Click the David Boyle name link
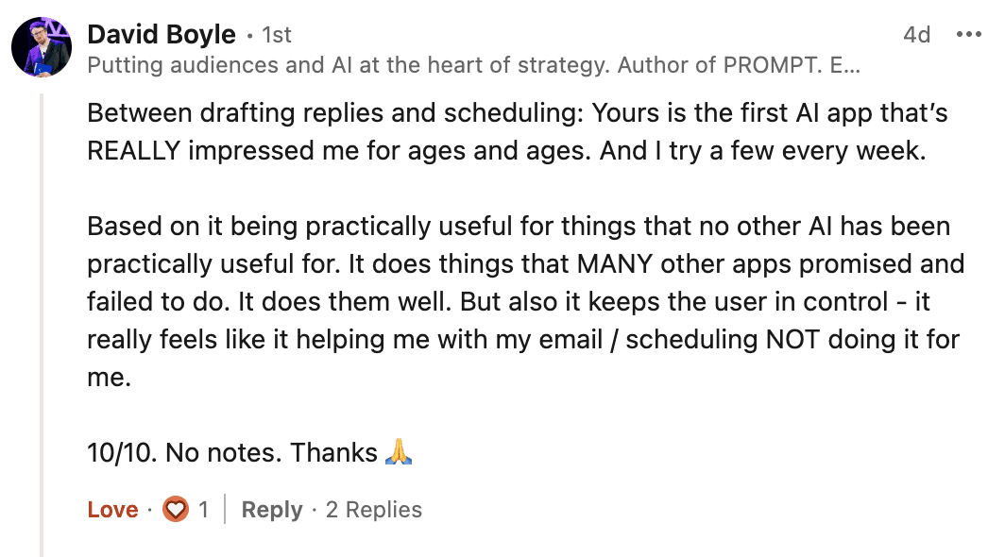The width and height of the screenshot is (1005, 557). [161, 35]
